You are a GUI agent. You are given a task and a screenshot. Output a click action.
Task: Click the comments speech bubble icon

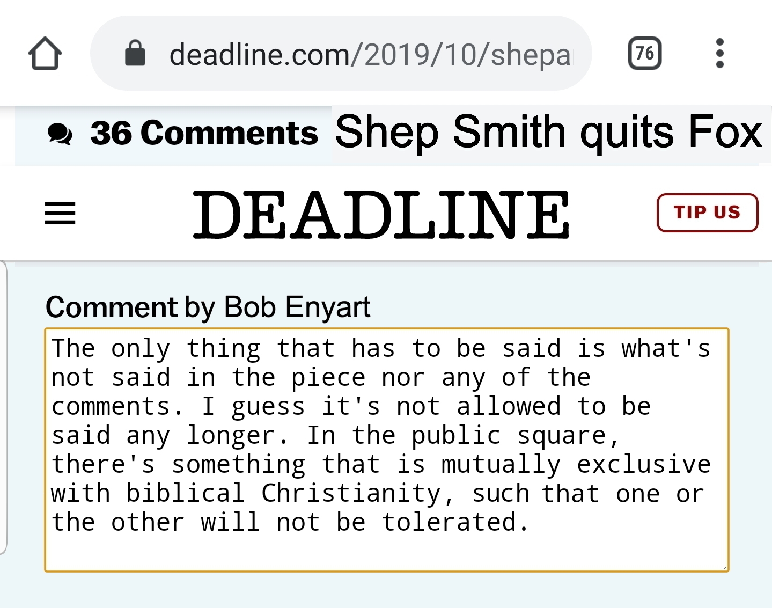point(60,134)
